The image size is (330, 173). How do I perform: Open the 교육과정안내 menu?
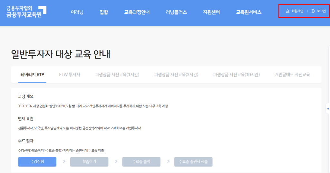[137, 12]
